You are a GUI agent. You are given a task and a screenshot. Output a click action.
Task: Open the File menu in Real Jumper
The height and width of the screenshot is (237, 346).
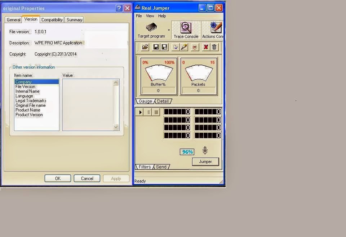coord(139,16)
